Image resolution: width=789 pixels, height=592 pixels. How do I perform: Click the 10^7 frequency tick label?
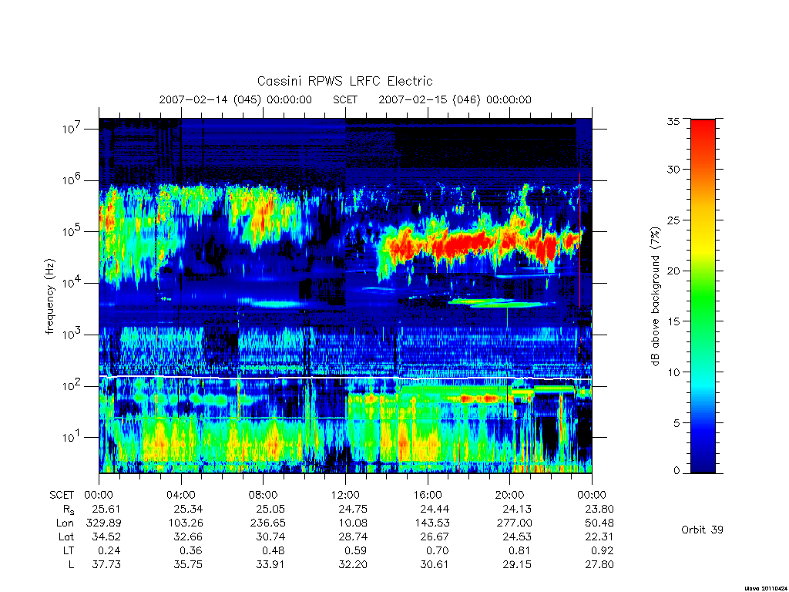(x=72, y=129)
